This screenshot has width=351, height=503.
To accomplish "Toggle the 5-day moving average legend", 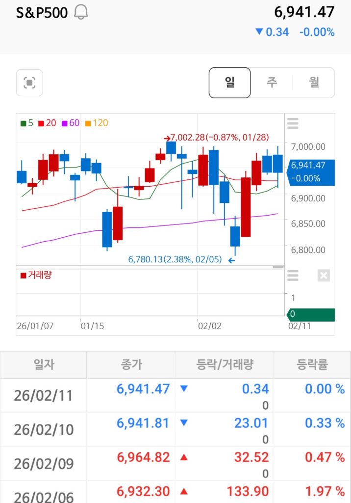I will (x=27, y=123).
